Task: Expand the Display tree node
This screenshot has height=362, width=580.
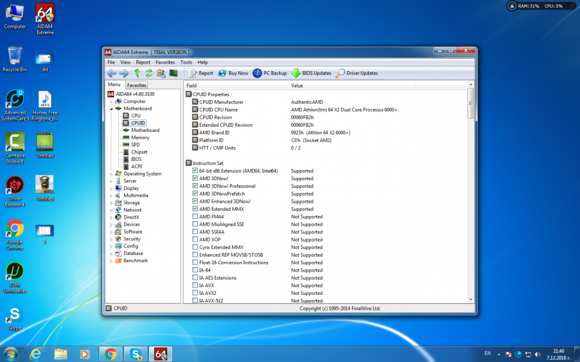Action: pos(111,188)
